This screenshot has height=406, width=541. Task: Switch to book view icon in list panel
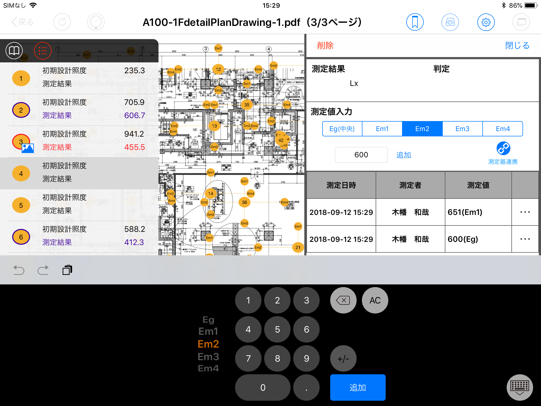point(14,50)
